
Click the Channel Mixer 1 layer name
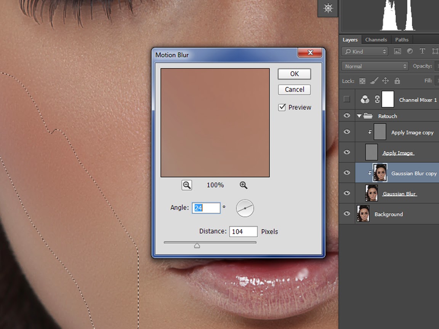coord(418,100)
